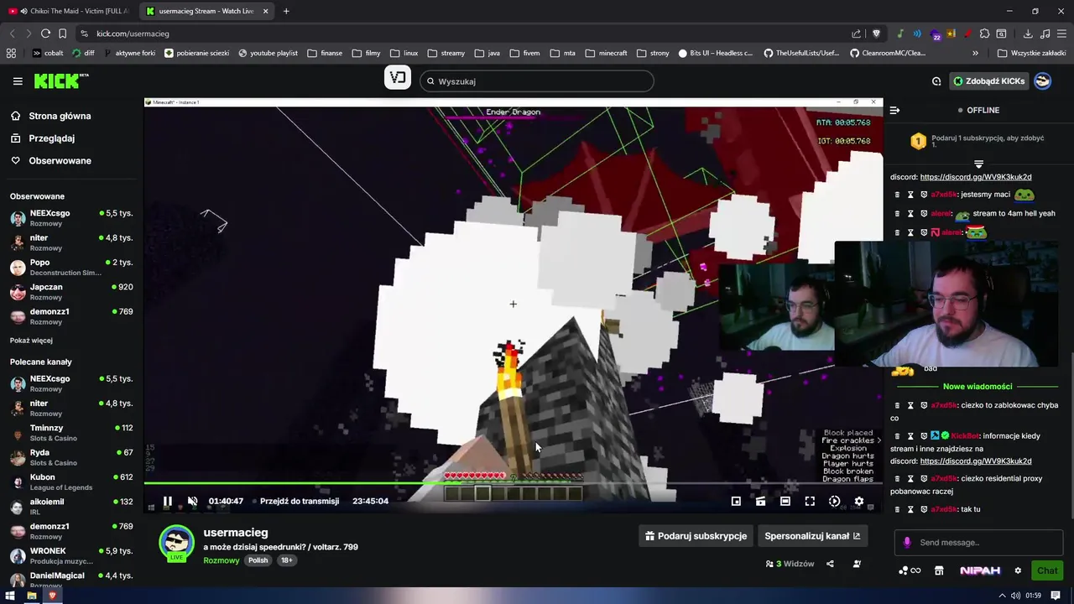Open the KICK hamburger menu
The image size is (1074, 604).
[18, 81]
